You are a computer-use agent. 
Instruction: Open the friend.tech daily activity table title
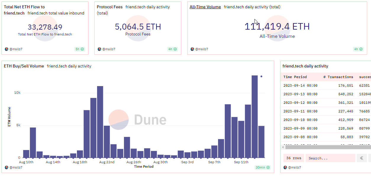(305, 66)
